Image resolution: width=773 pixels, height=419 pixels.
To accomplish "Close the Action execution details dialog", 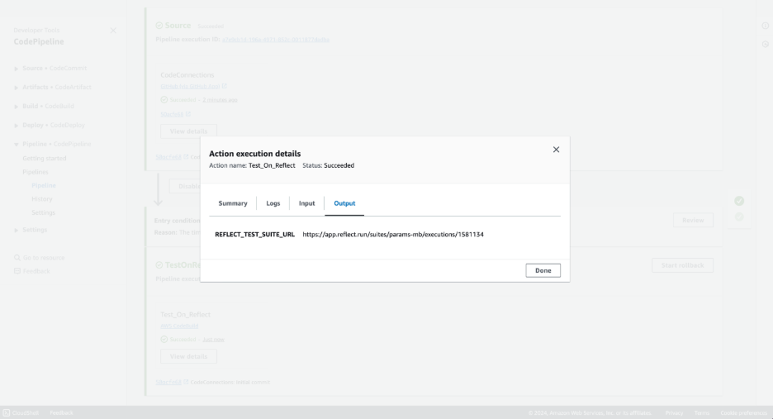I will click(x=556, y=150).
